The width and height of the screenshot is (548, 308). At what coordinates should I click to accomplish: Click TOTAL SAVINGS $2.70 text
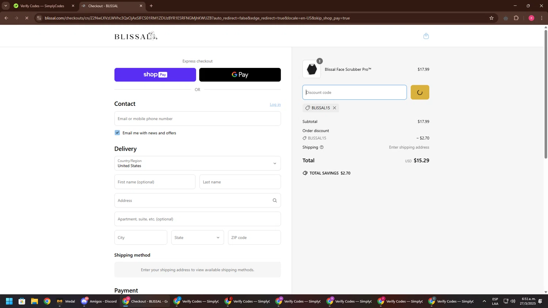point(330,173)
